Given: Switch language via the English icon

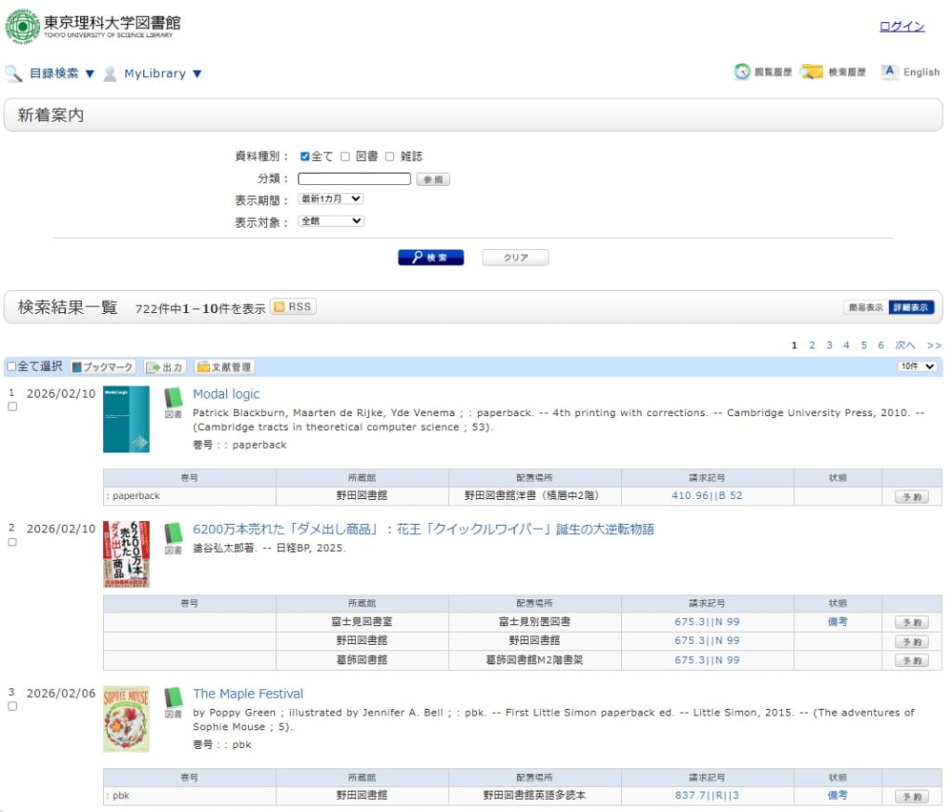Looking at the screenshot, I should tap(890, 72).
